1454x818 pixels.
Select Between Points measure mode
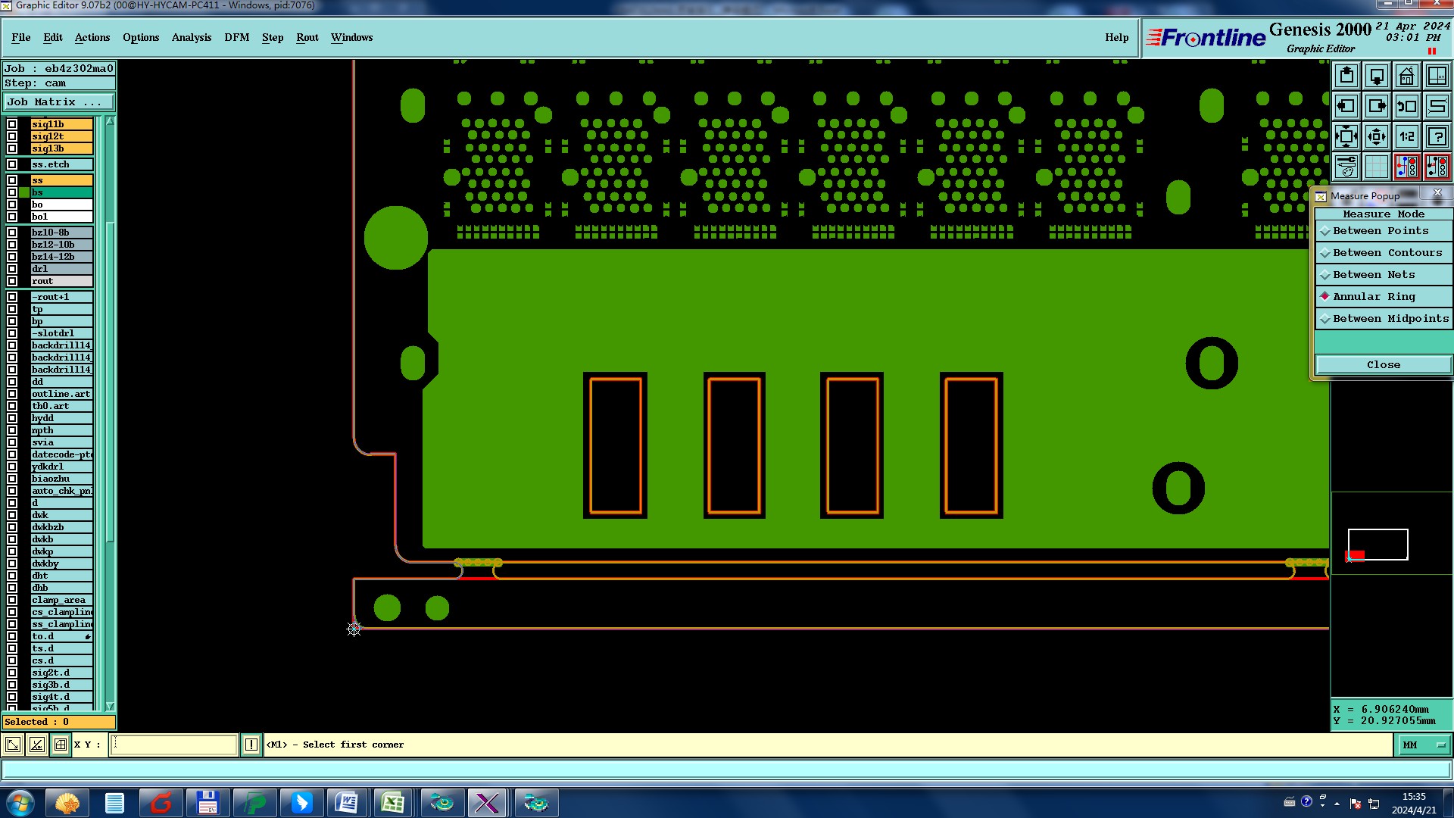(x=1382, y=231)
